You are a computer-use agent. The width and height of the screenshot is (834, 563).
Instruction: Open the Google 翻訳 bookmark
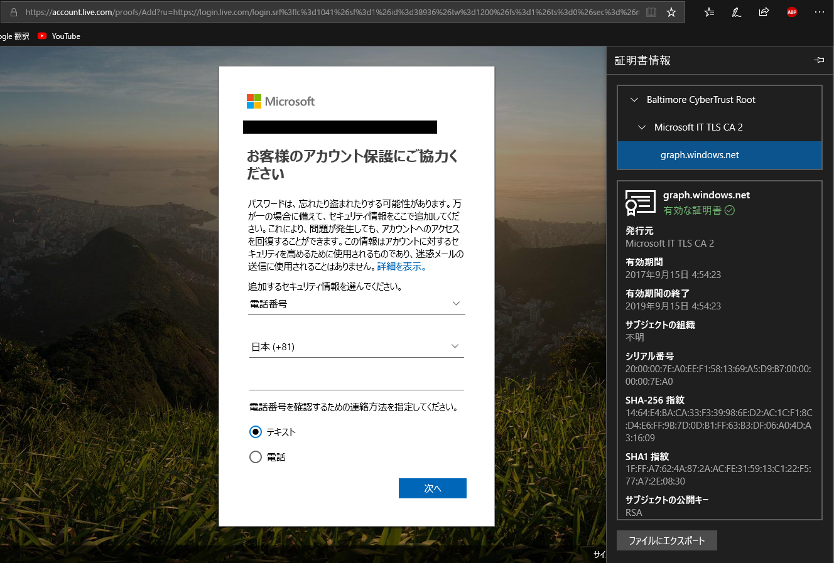14,36
